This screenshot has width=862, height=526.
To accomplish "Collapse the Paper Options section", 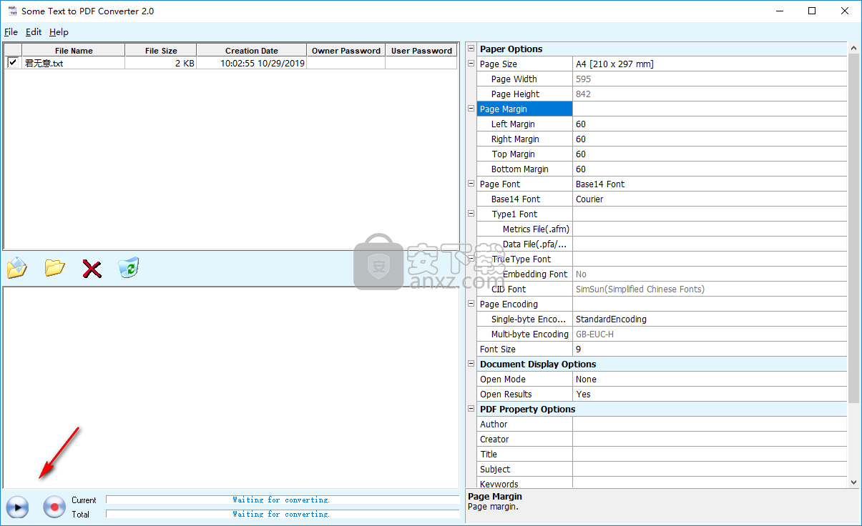I will point(471,49).
